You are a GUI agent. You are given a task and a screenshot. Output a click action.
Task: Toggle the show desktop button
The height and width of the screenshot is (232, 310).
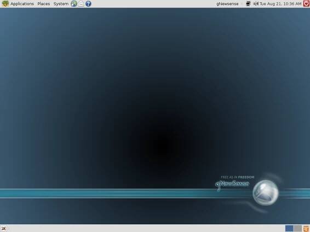tap(4, 229)
